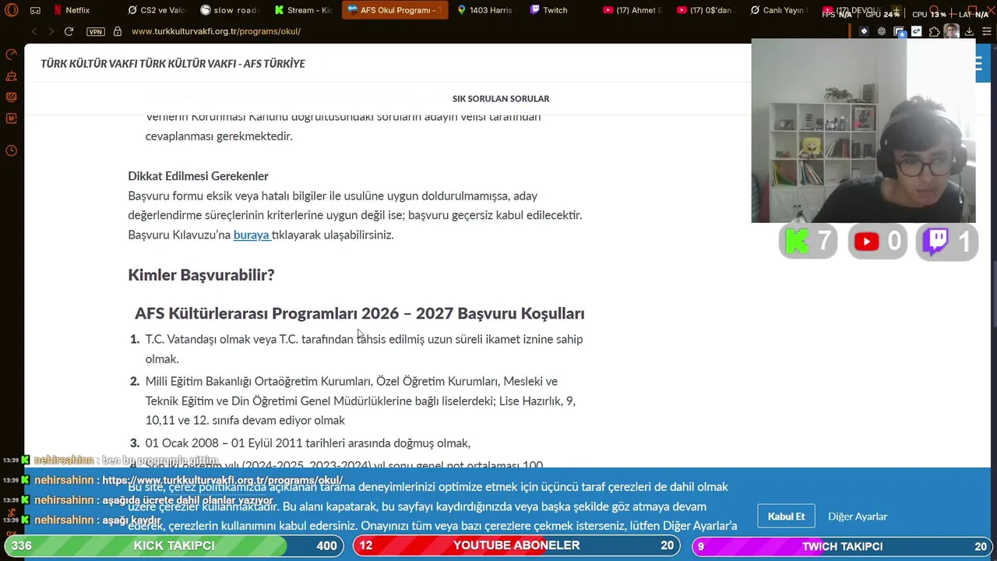Reload the page with the refresh icon

pos(69,31)
